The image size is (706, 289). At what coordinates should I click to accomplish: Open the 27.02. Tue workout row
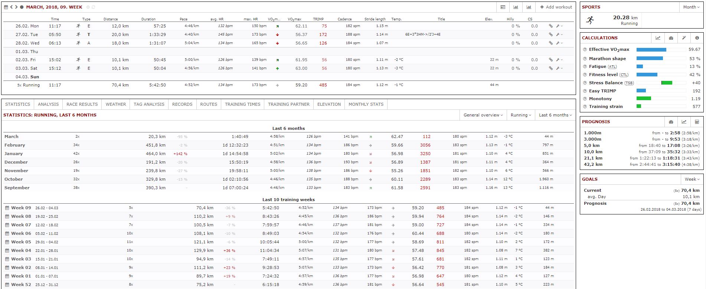pyautogui.click(x=288, y=35)
